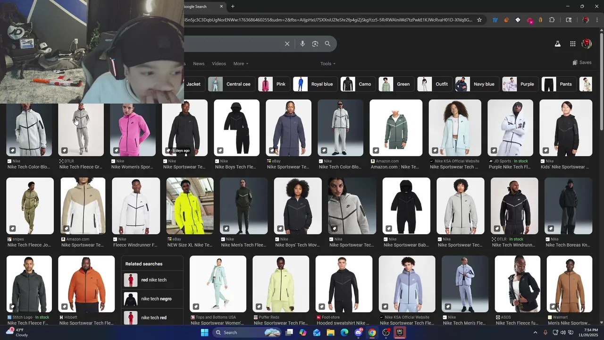This screenshot has width=604, height=340.
Task: Open the side panel search icon in the toolbar
Action: pyautogui.click(x=569, y=20)
